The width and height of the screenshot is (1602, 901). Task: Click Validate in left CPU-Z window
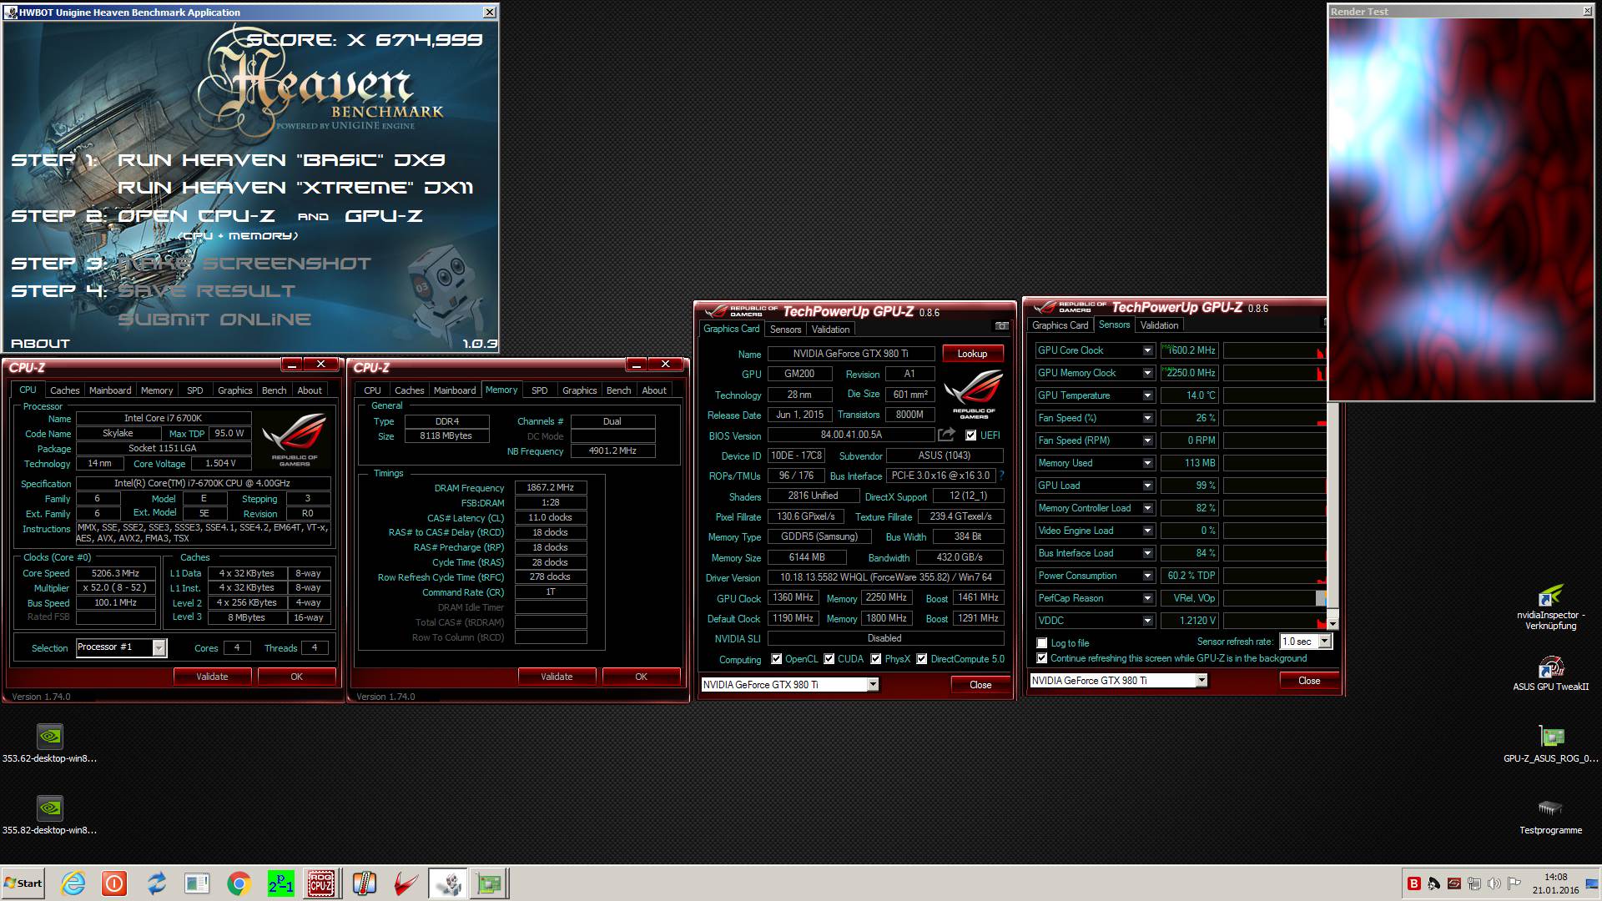click(x=212, y=677)
